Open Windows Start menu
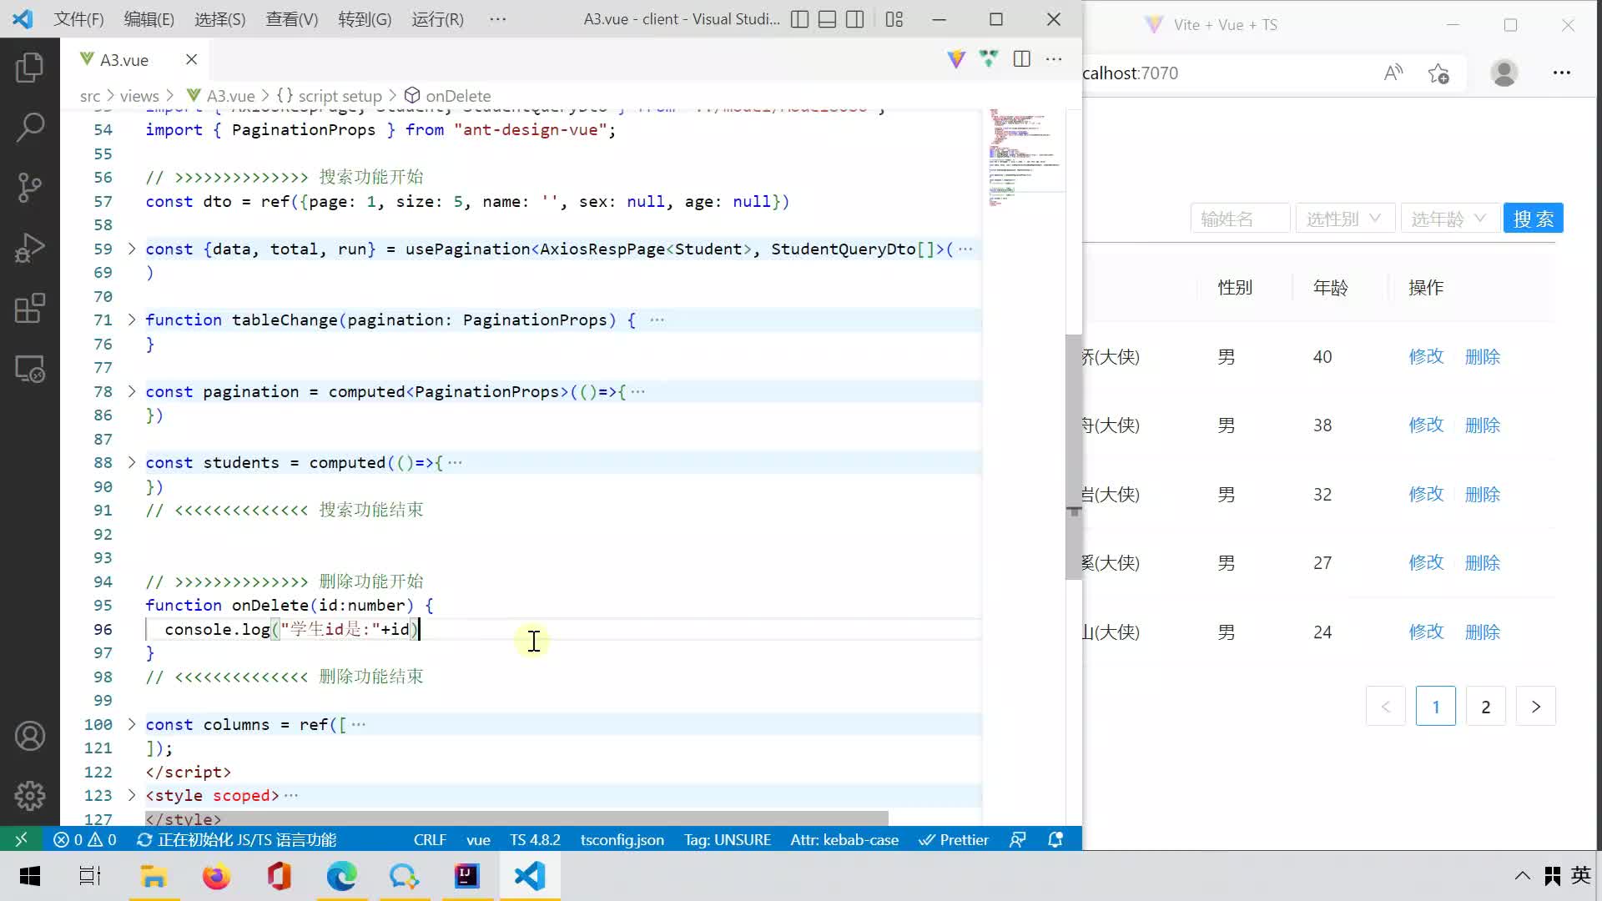Viewport: 1602px width, 901px height. [x=30, y=876]
